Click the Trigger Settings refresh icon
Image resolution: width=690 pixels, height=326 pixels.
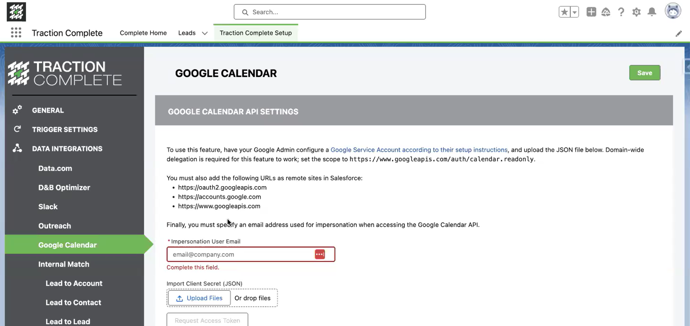pos(17,129)
